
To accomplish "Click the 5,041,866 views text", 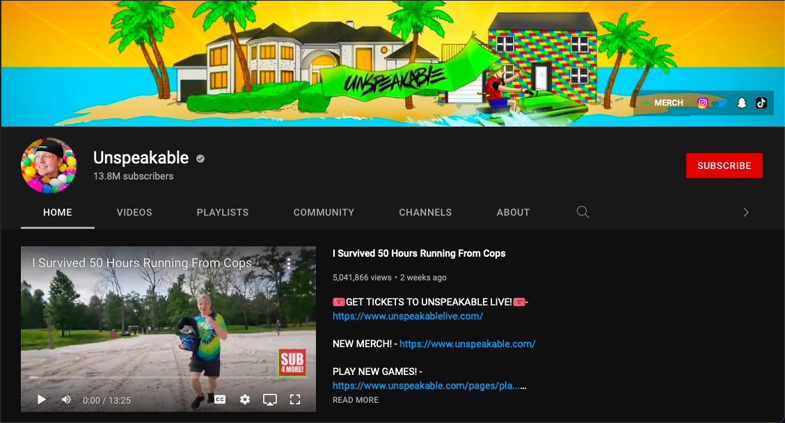I will 362,278.
